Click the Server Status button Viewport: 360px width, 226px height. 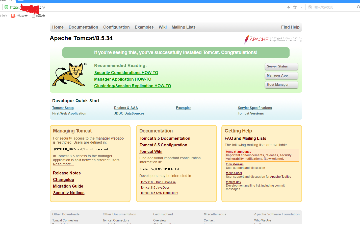point(281,66)
